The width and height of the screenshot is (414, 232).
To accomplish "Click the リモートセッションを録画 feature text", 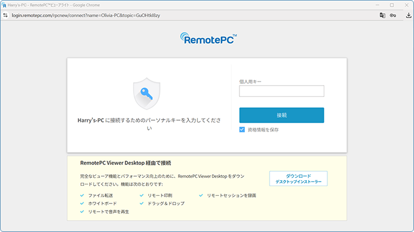I will [x=231, y=196].
